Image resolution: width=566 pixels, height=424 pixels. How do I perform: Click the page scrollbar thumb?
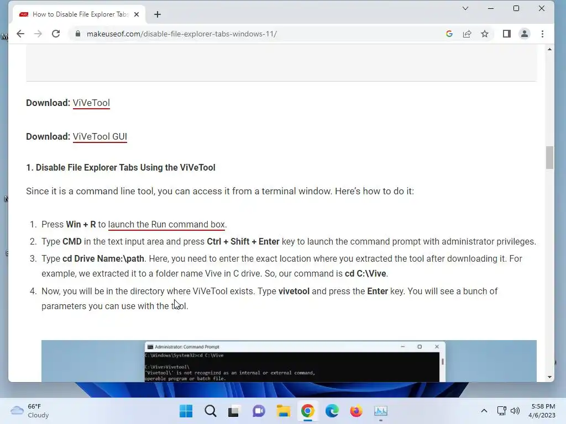[x=549, y=157]
